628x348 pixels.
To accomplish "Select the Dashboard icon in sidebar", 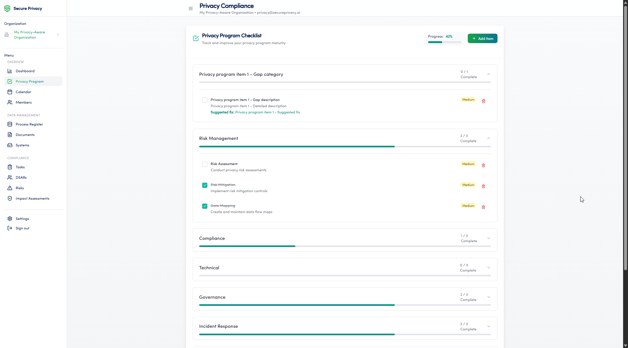I will coord(10,71).
